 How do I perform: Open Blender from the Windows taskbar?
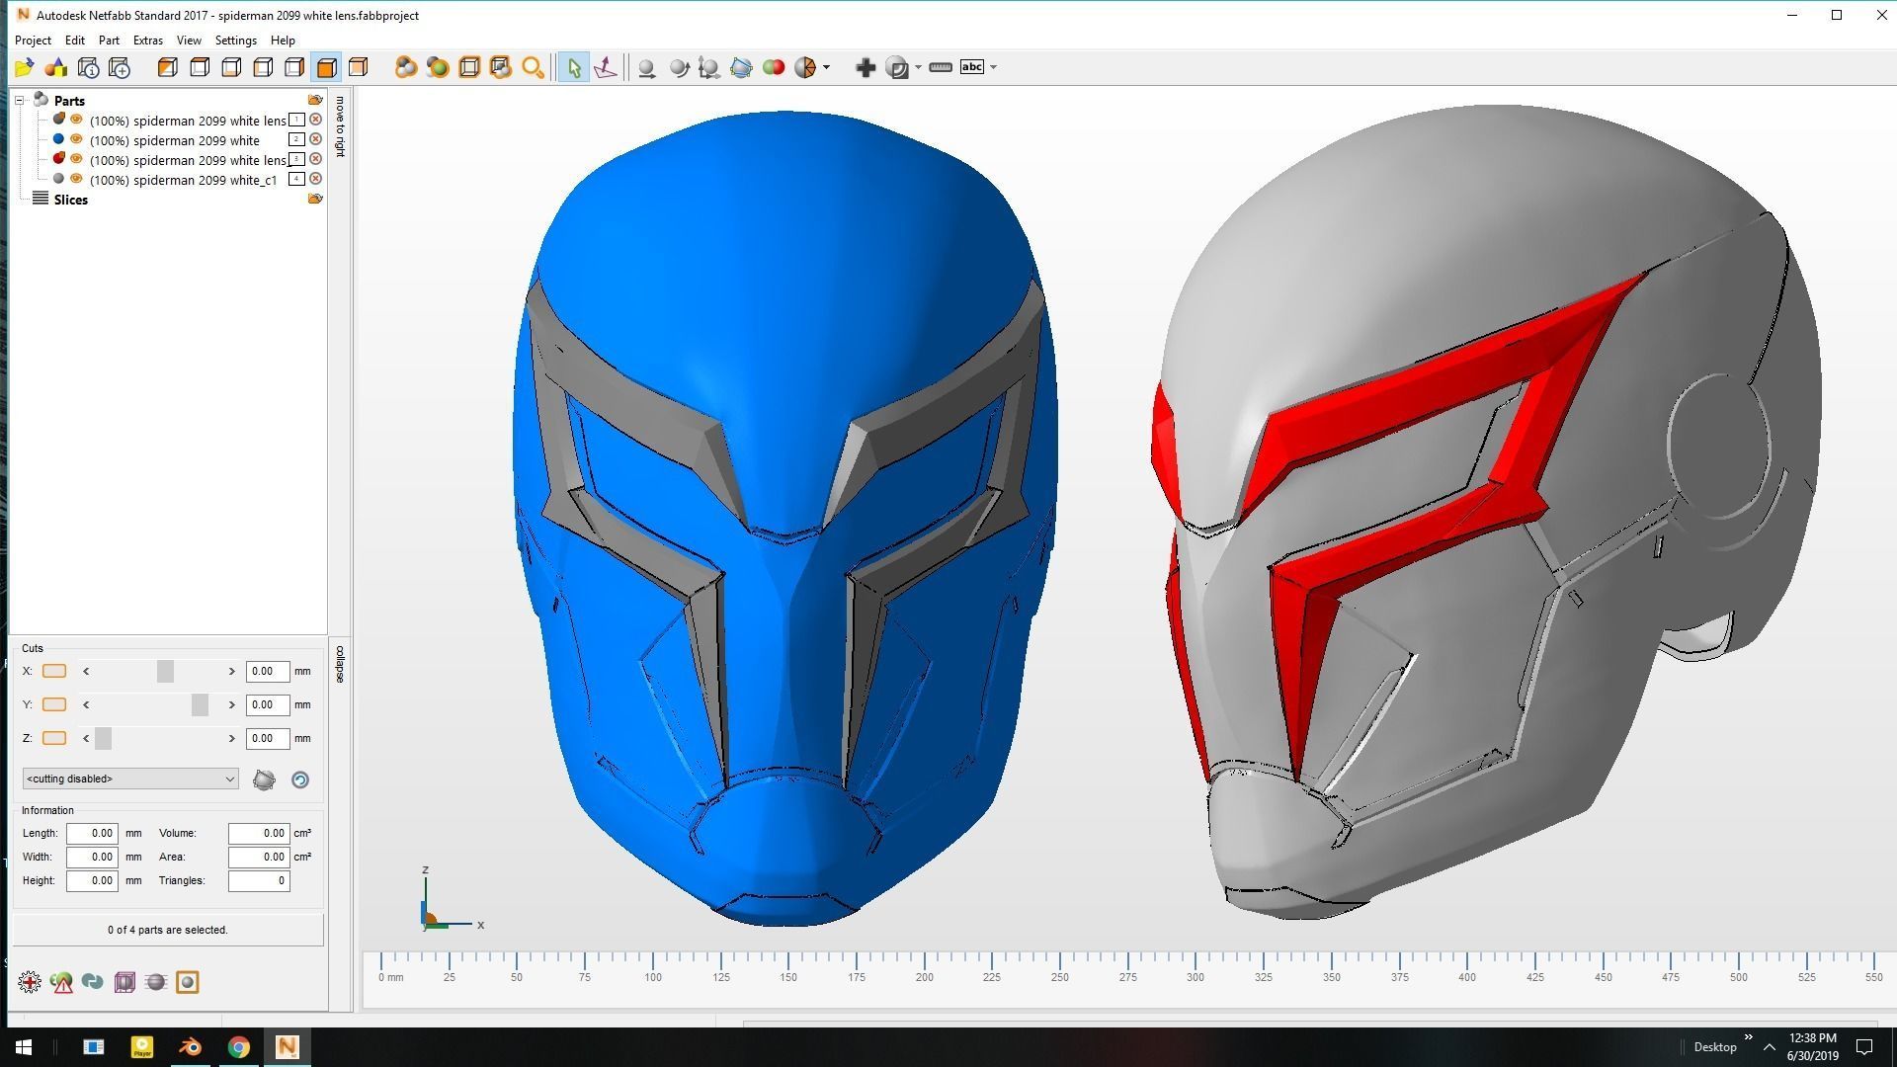tap(190, 1047)
